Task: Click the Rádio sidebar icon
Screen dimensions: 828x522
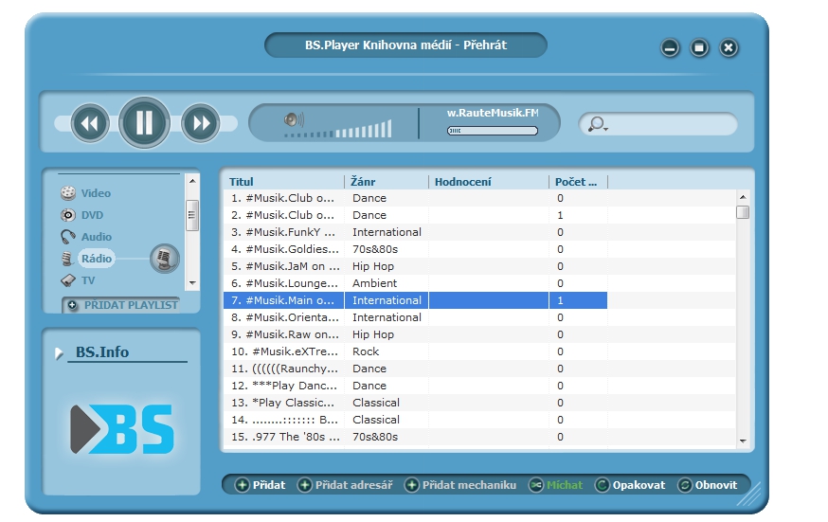Action: (x=67, y=259)
